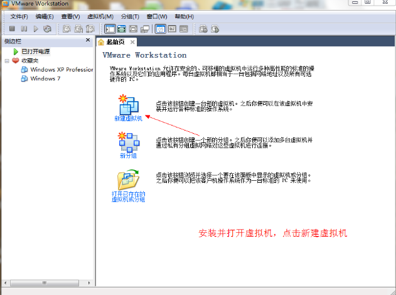
Task: Select Windows 7 virtual machine
Action: click(45, 78)
